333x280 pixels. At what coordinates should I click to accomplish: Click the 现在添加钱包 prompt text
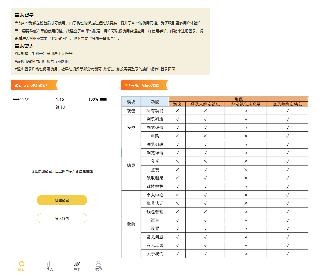62,171
